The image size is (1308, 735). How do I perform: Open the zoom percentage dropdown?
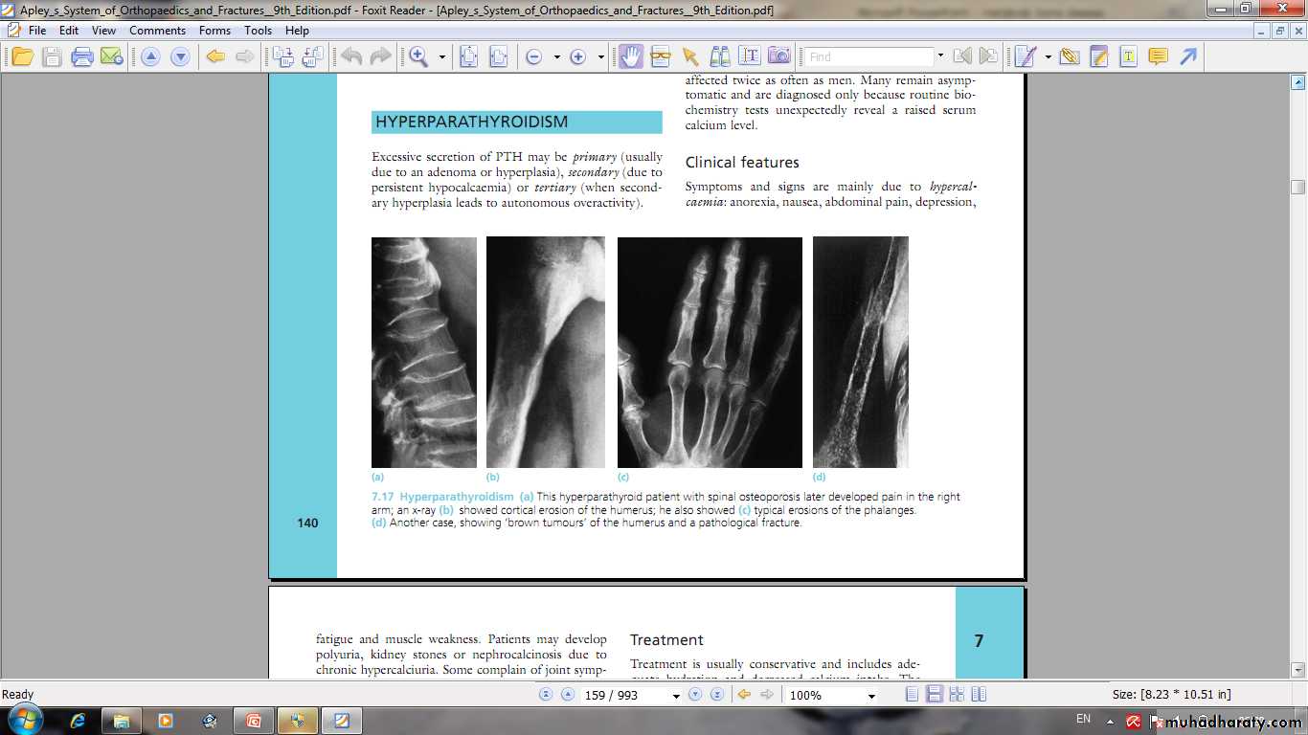click(x=870, y=696)
